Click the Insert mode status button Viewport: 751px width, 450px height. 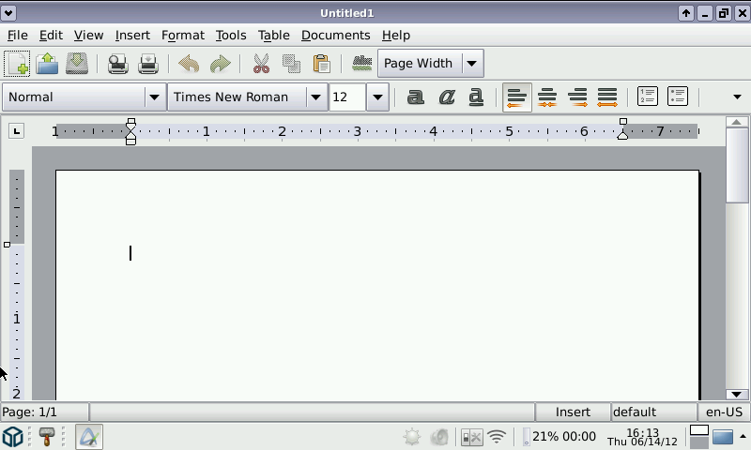pos(573,412)
